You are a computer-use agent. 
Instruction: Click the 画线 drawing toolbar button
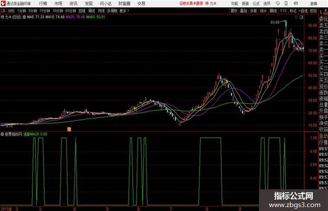point(273,11)
